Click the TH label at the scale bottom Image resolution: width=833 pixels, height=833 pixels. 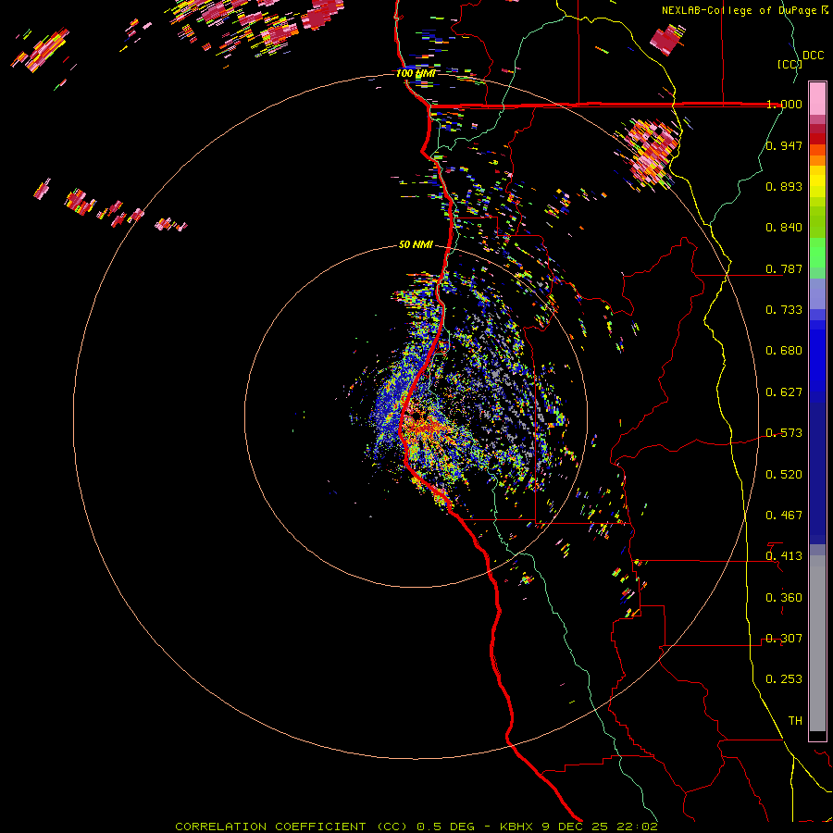click(795, 721)
